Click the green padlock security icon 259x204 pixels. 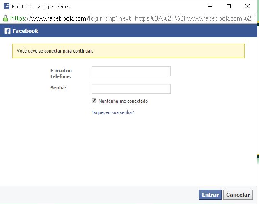pos(5,18)
